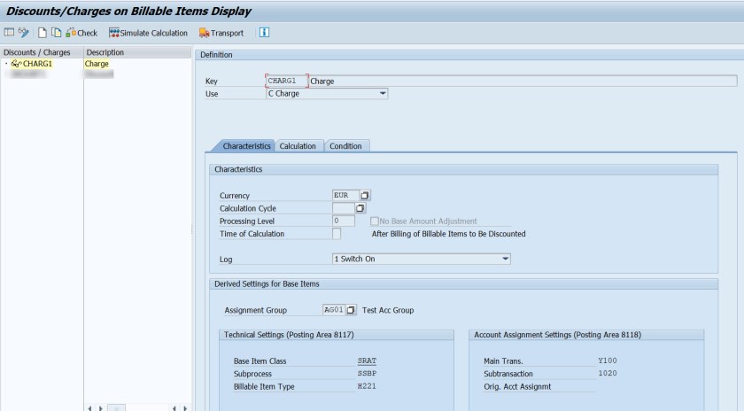
Task: Click the Discounts / Charges column header
Action: tap(42, 52)
